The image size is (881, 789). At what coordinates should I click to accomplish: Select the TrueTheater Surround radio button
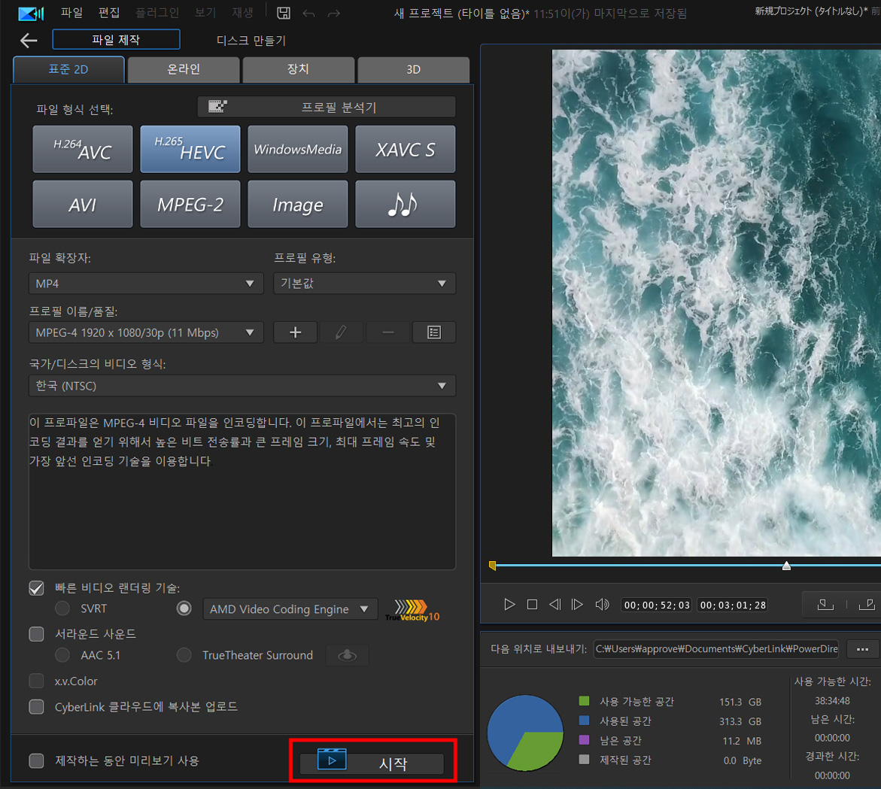[x=184, y=655]
